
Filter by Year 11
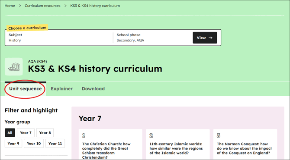(x=55, y=144)
